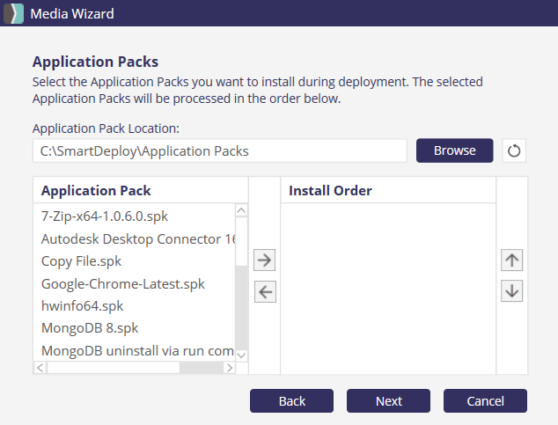The image size is (558, 425).
Task: Select MongoDB uninstall via run command pack
Action: 136,351
